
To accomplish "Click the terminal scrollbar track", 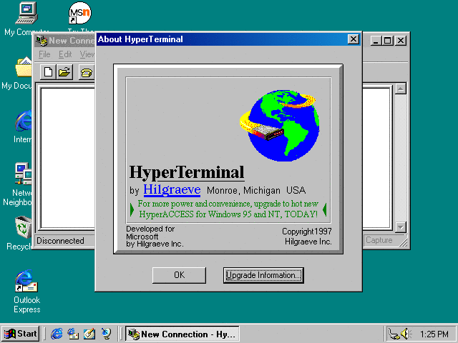I will (401, 157).
